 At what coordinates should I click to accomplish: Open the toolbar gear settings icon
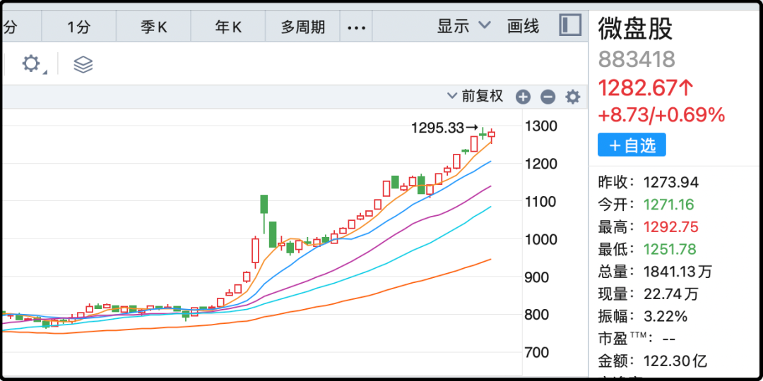point(31,64)
